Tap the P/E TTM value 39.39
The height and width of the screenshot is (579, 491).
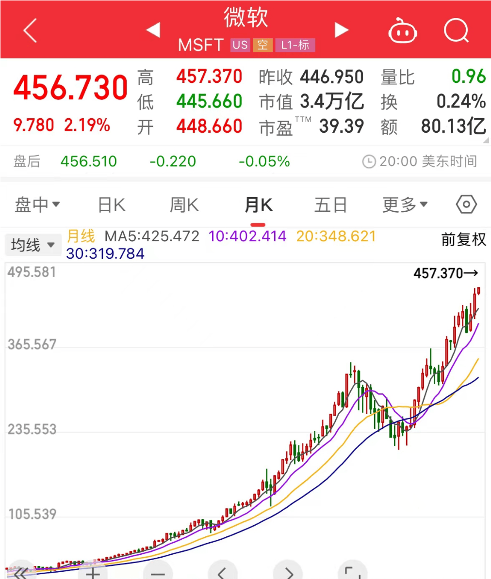pos(342,126)
